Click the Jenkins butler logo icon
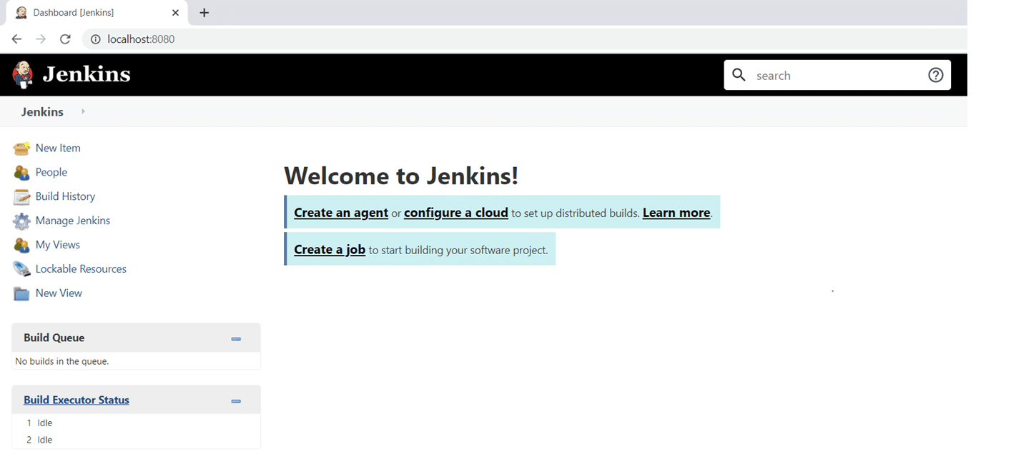This screenshot has width=1011, height=464. (x=23, y=74)
